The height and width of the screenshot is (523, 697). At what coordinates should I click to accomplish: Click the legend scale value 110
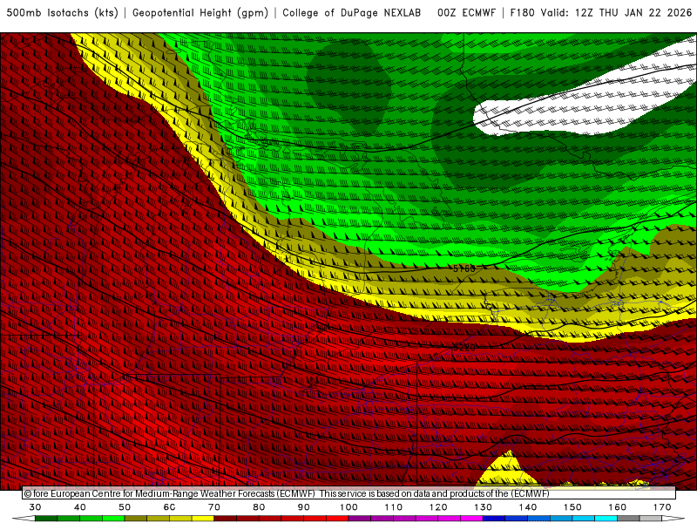[x=394, y=507]
